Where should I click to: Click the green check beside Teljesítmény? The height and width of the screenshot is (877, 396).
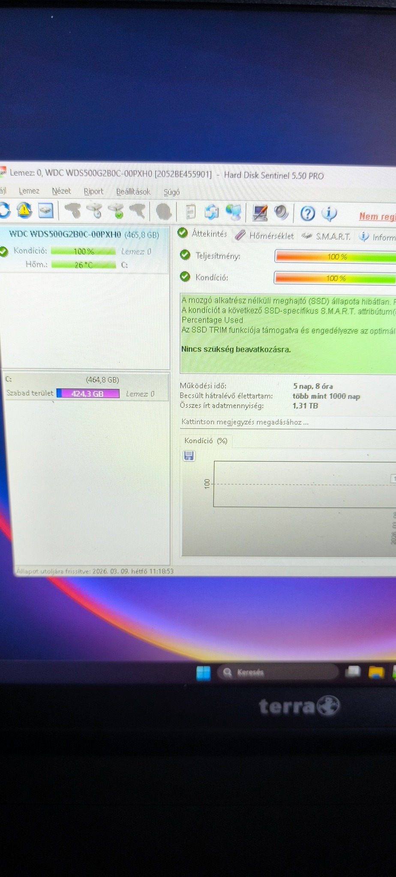(x=185, y=255)
